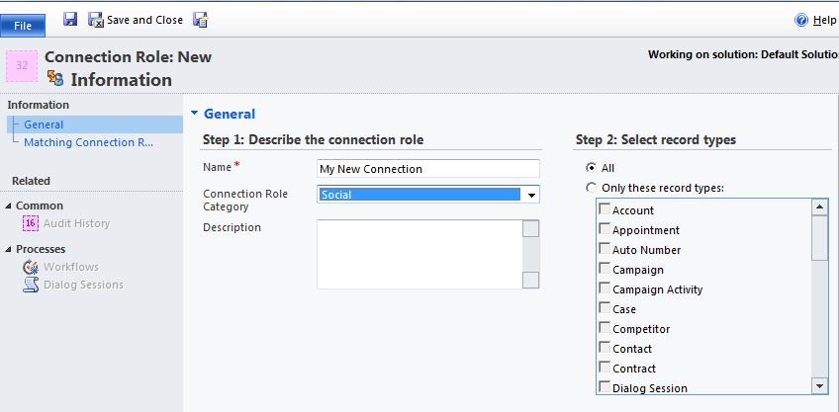The height and width of the screenshot is (412, 839).
Task: Open Dialog Sessions under Processes
Action: [x=83, y=285]
